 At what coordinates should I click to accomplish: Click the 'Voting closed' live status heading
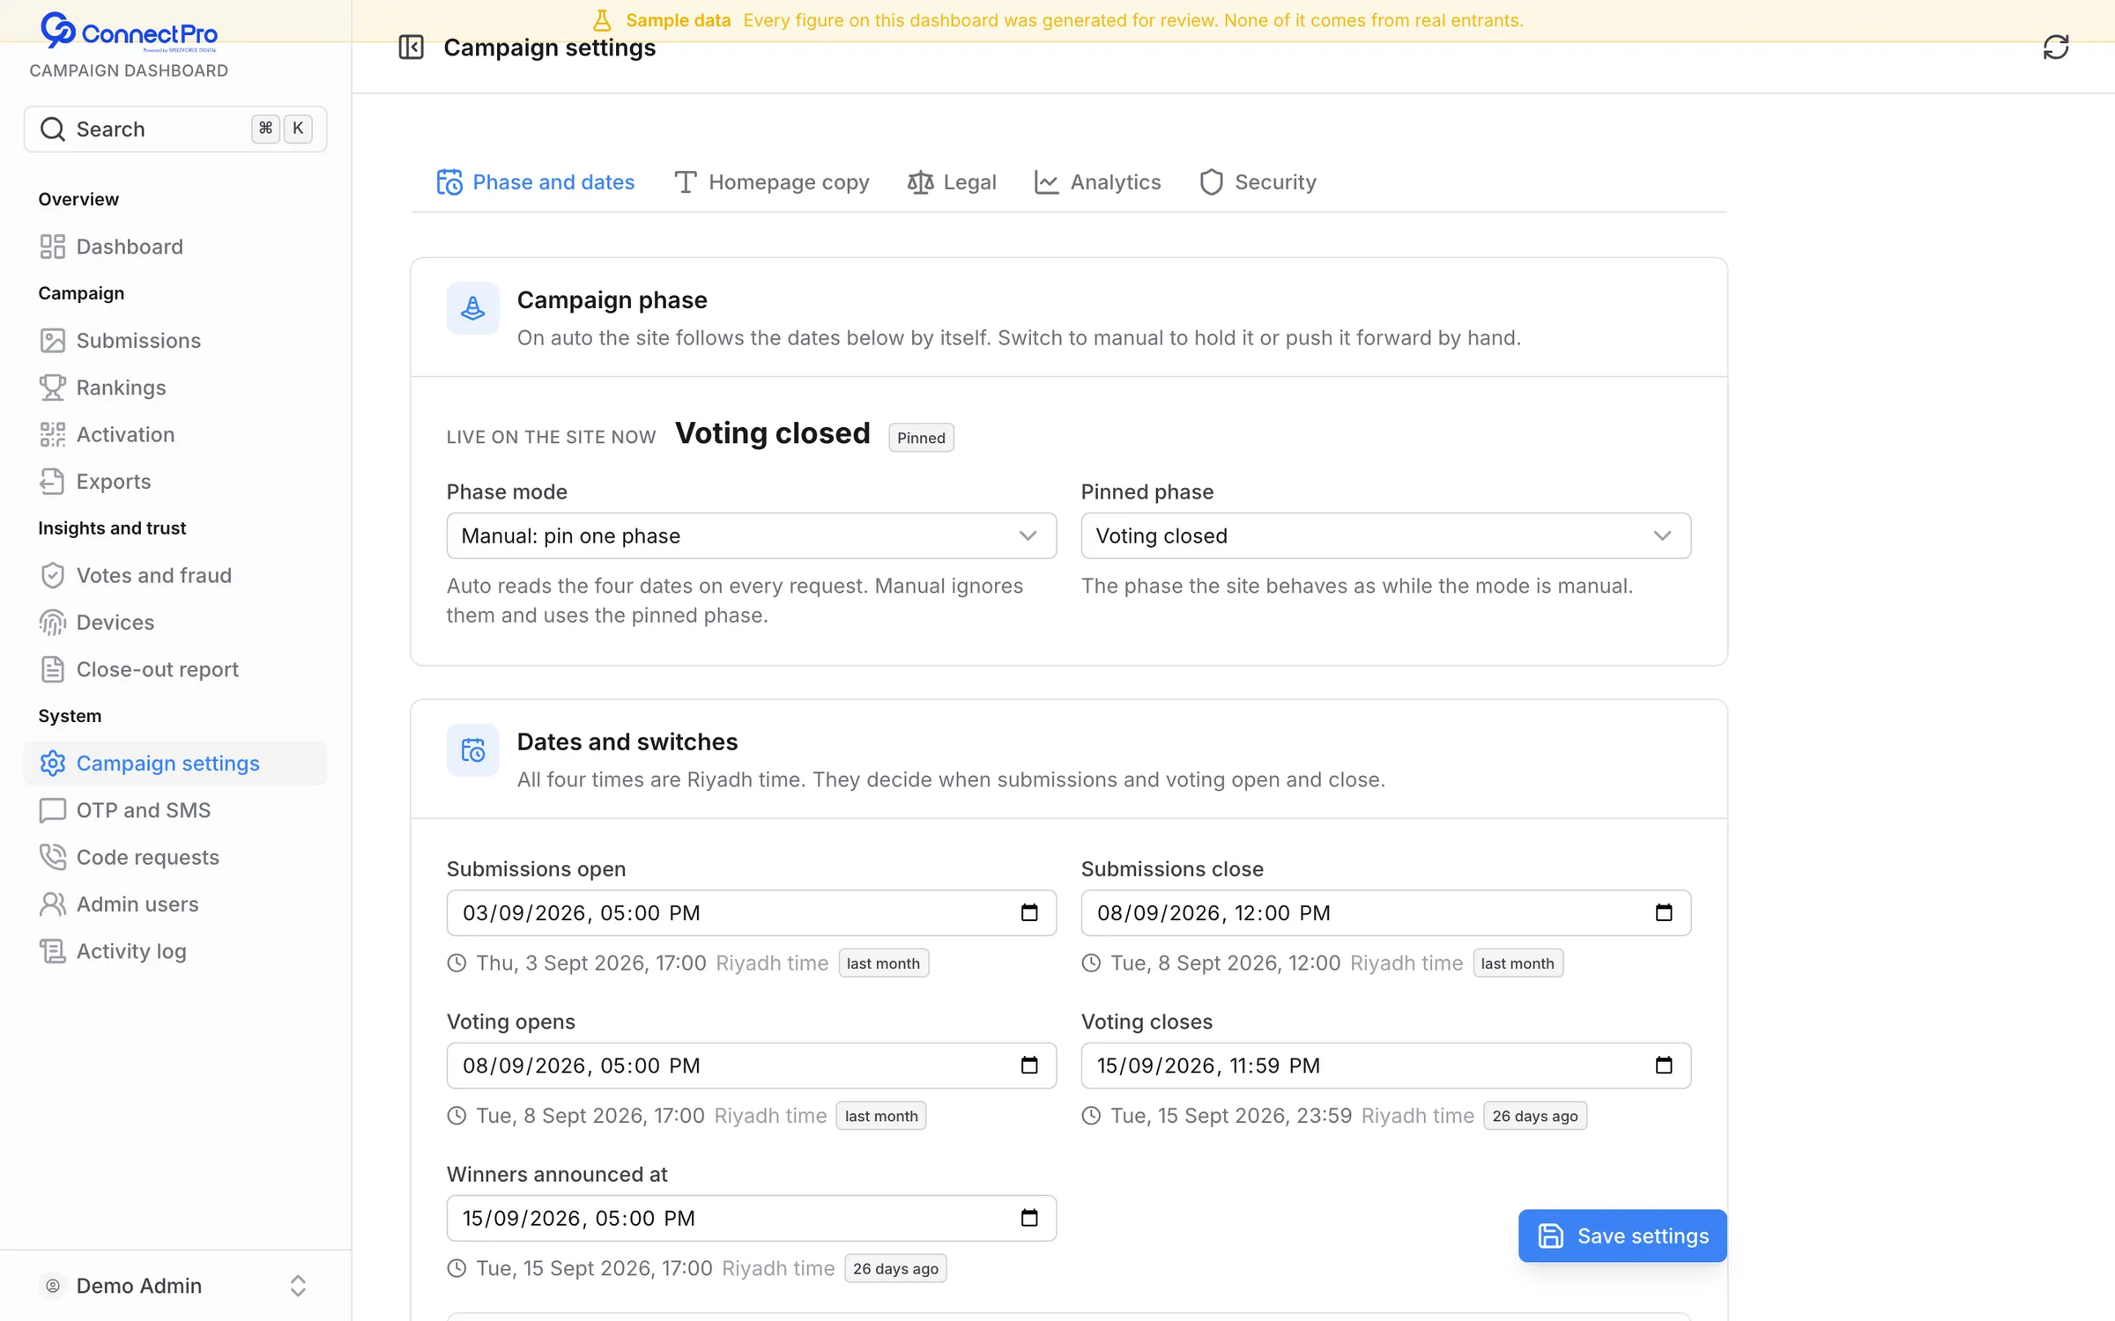(772, 433)
